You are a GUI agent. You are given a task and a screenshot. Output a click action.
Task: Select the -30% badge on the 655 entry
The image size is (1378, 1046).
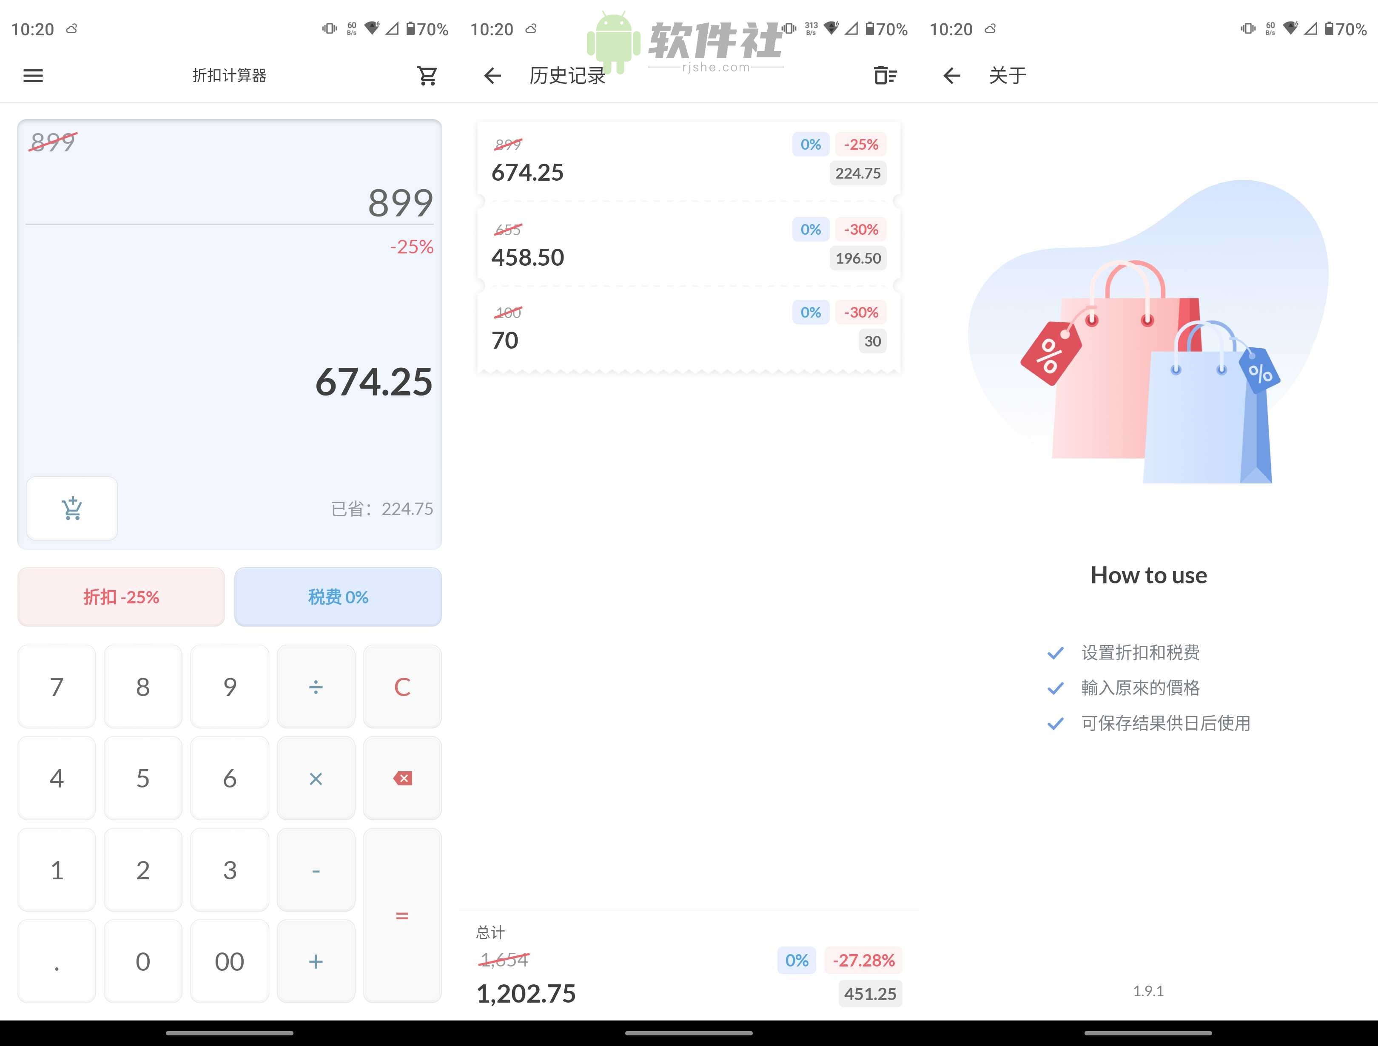point(861,229)
